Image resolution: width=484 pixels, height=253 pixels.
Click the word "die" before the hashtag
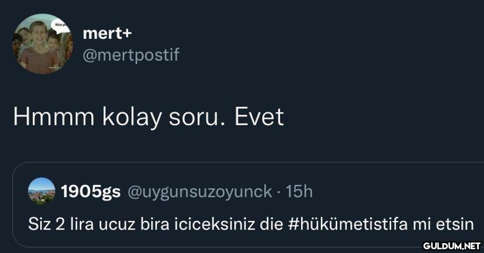click(x=271, y=223)
